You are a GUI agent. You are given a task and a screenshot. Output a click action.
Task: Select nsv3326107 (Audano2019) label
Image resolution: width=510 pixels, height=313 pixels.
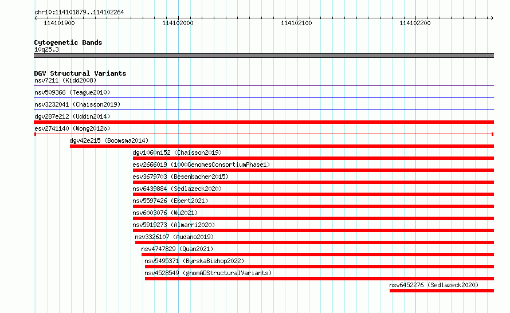tap(174, 237)
